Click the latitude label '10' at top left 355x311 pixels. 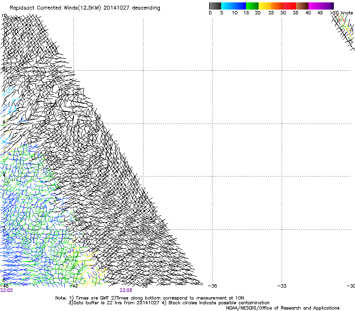4,16
